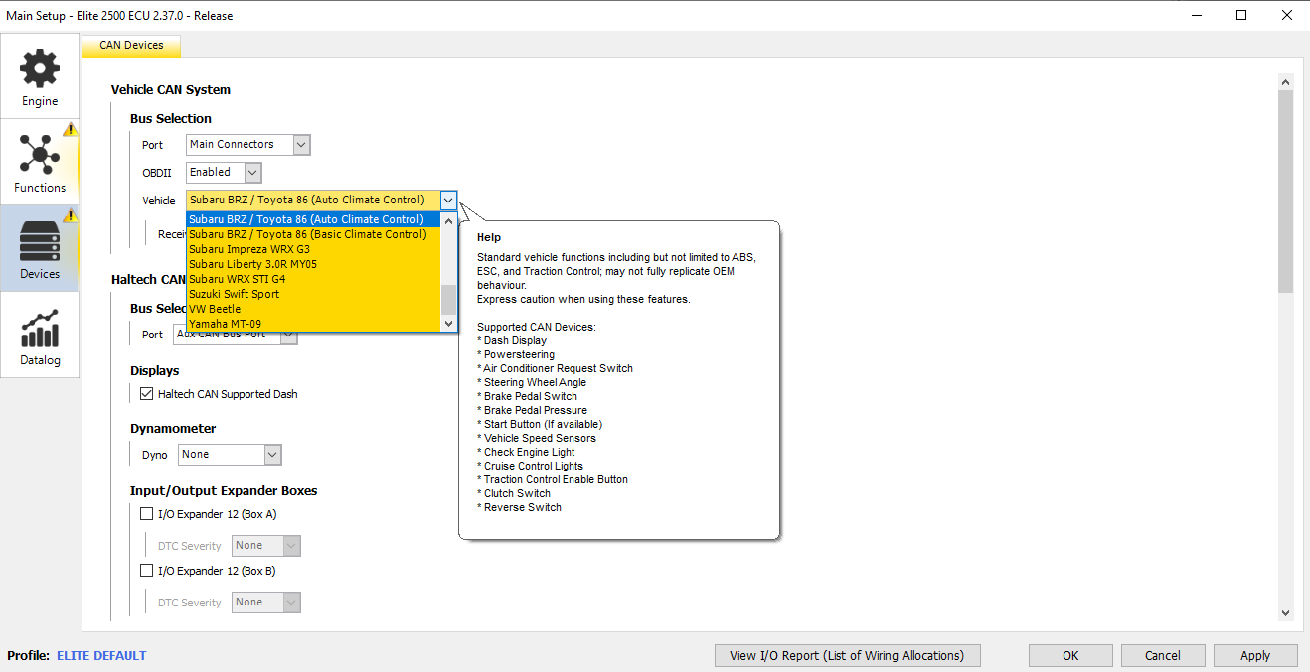
Task: Click "Dash Display" in supported devices
Action: point(515,340)
